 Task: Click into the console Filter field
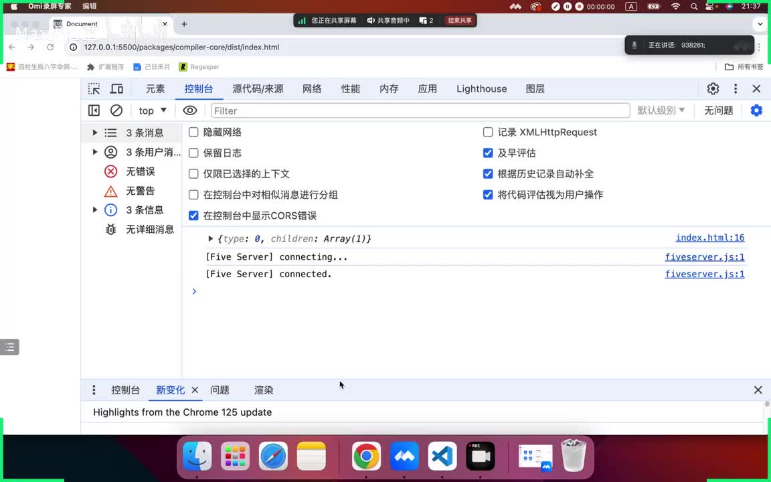(x=420, y=110)
